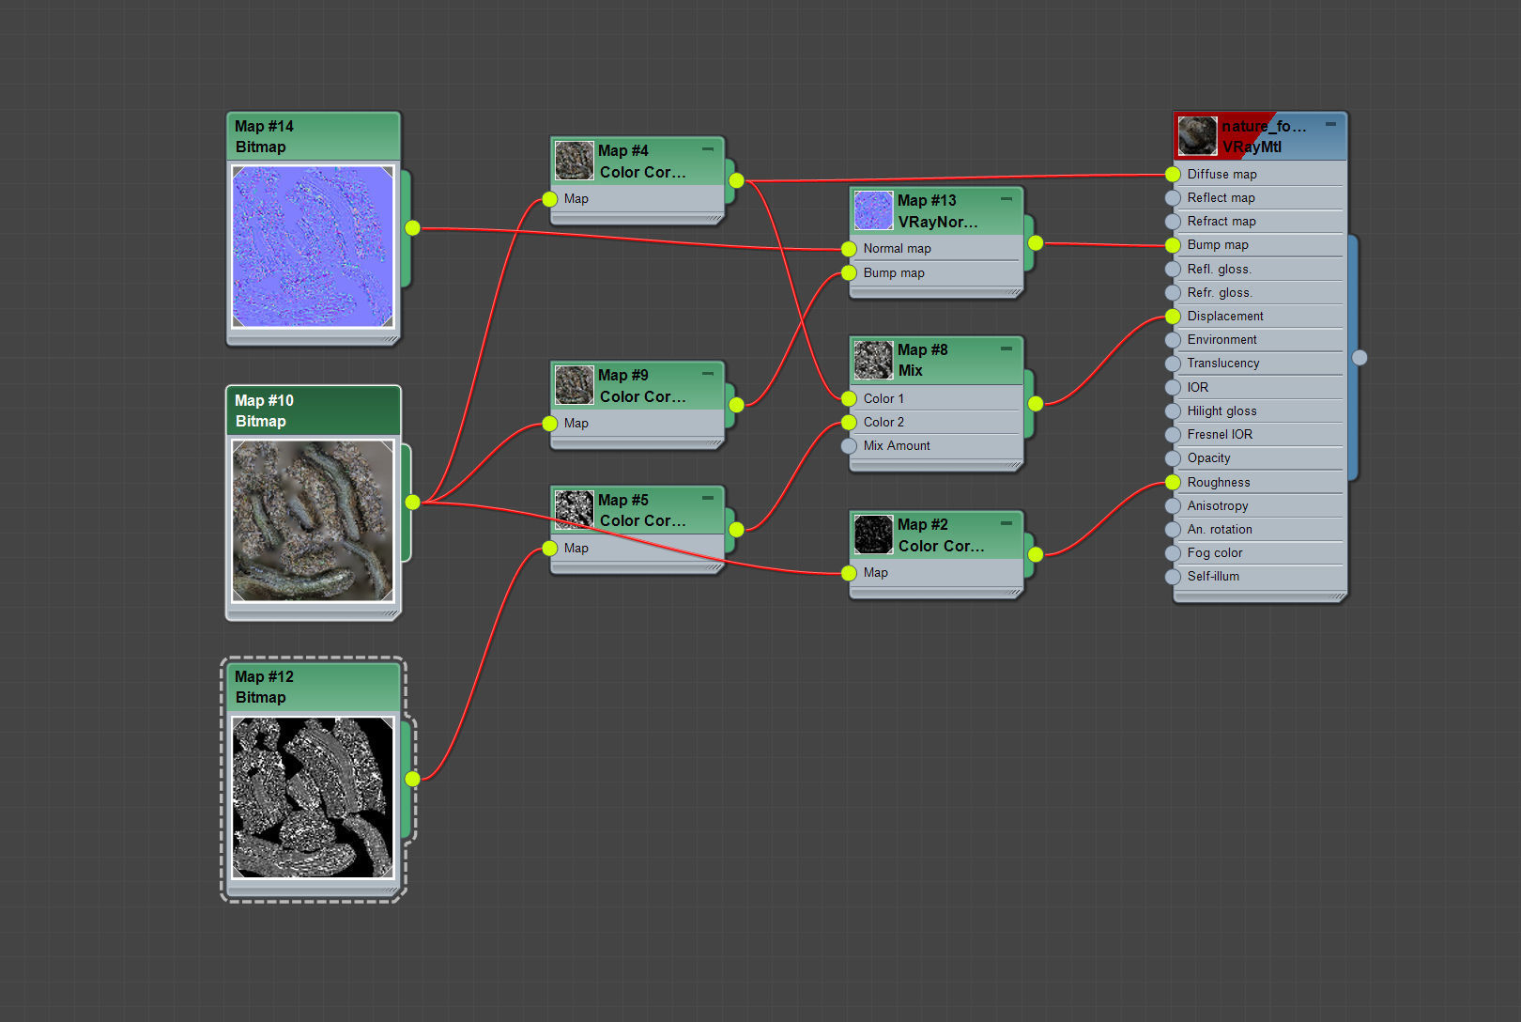Screen dimensions: 1521x1022
Task: Click the Map #13 VRayNormalMap preview icon
Action: (873, 210)
